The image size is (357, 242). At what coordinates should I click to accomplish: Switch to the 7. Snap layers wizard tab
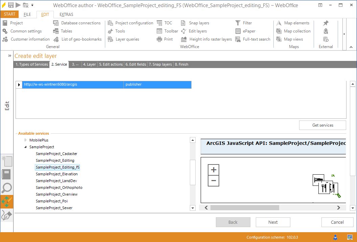click(160, 64)
